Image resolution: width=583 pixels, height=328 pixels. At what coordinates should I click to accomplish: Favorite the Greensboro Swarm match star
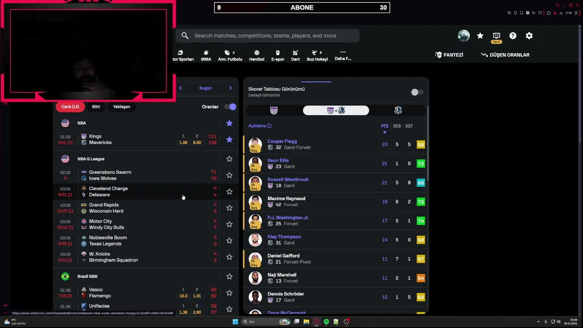coord(229,175)
